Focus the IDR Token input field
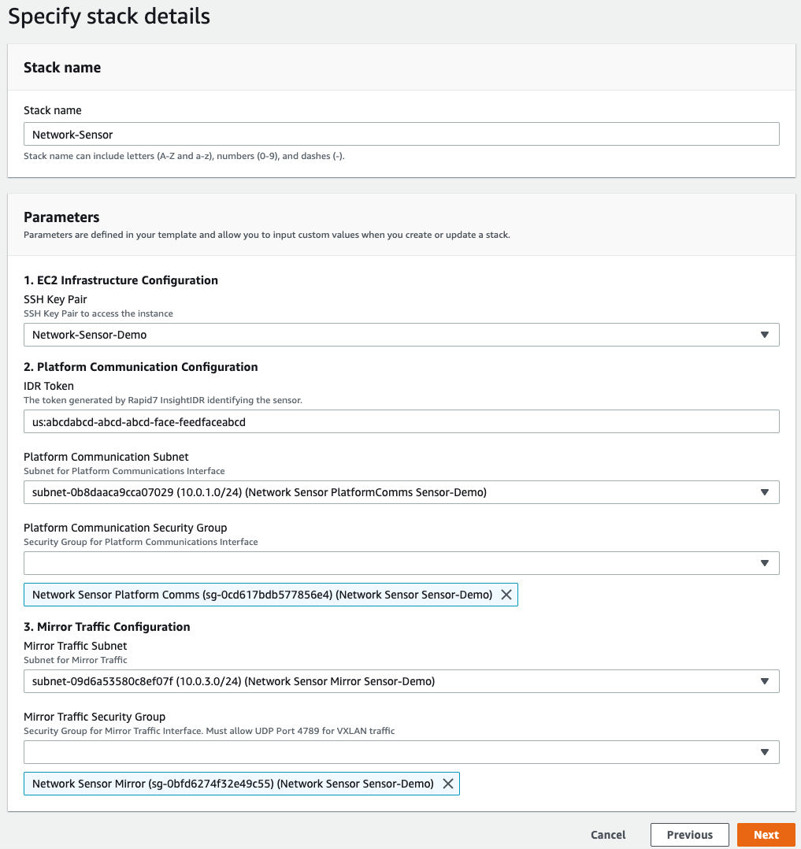 tap(400, 421)
